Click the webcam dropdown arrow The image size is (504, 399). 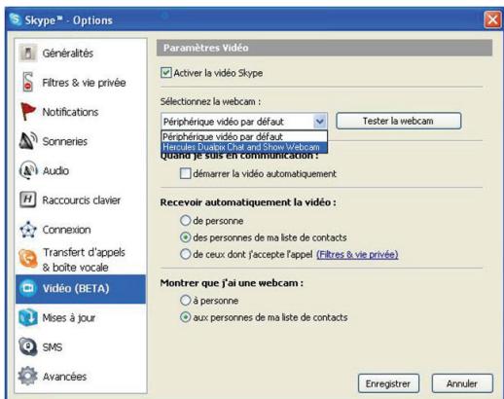point(320,122)
